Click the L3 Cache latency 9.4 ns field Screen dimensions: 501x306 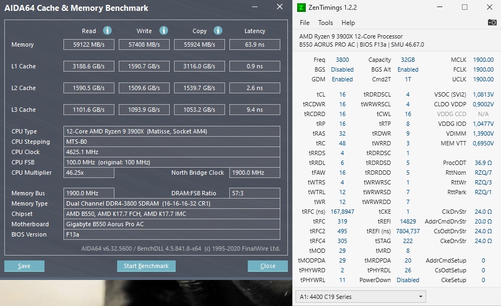pos(255,110)
